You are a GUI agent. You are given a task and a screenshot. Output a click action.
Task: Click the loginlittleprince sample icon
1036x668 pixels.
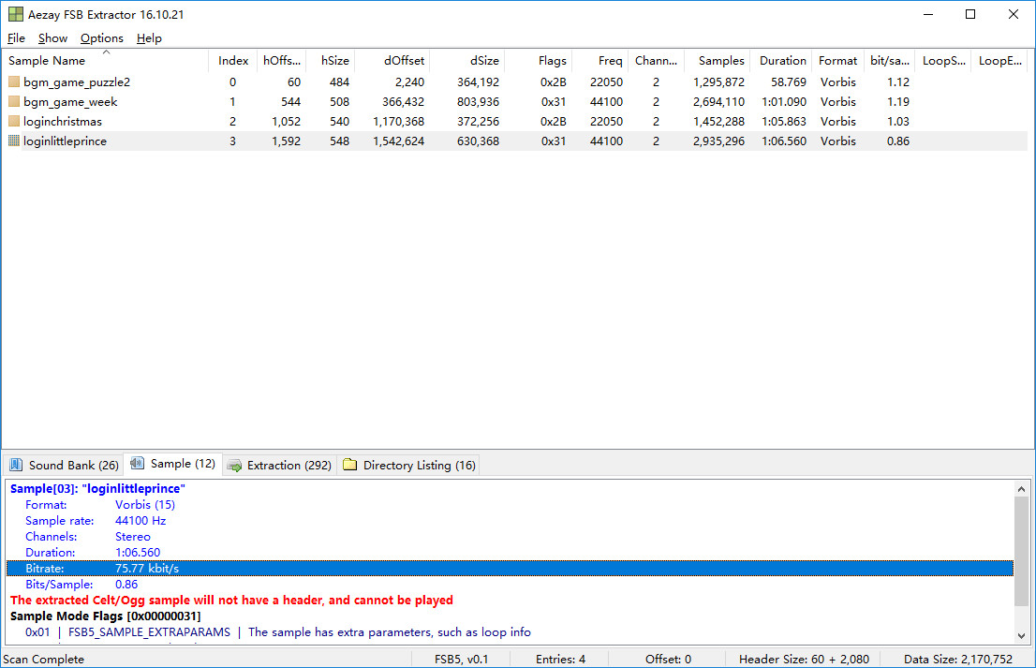coord(14,141)
